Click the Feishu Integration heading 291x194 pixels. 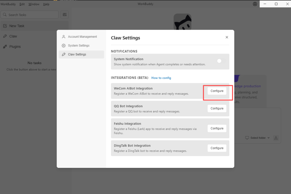[127, 124]
